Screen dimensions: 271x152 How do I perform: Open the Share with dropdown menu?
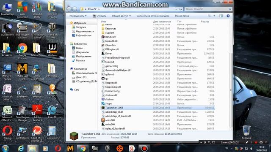pyautogui.click(x=121, y=16)
